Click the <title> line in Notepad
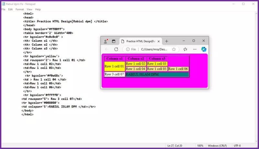Screen dimensions: 259x149 click(x=65, y=21)
